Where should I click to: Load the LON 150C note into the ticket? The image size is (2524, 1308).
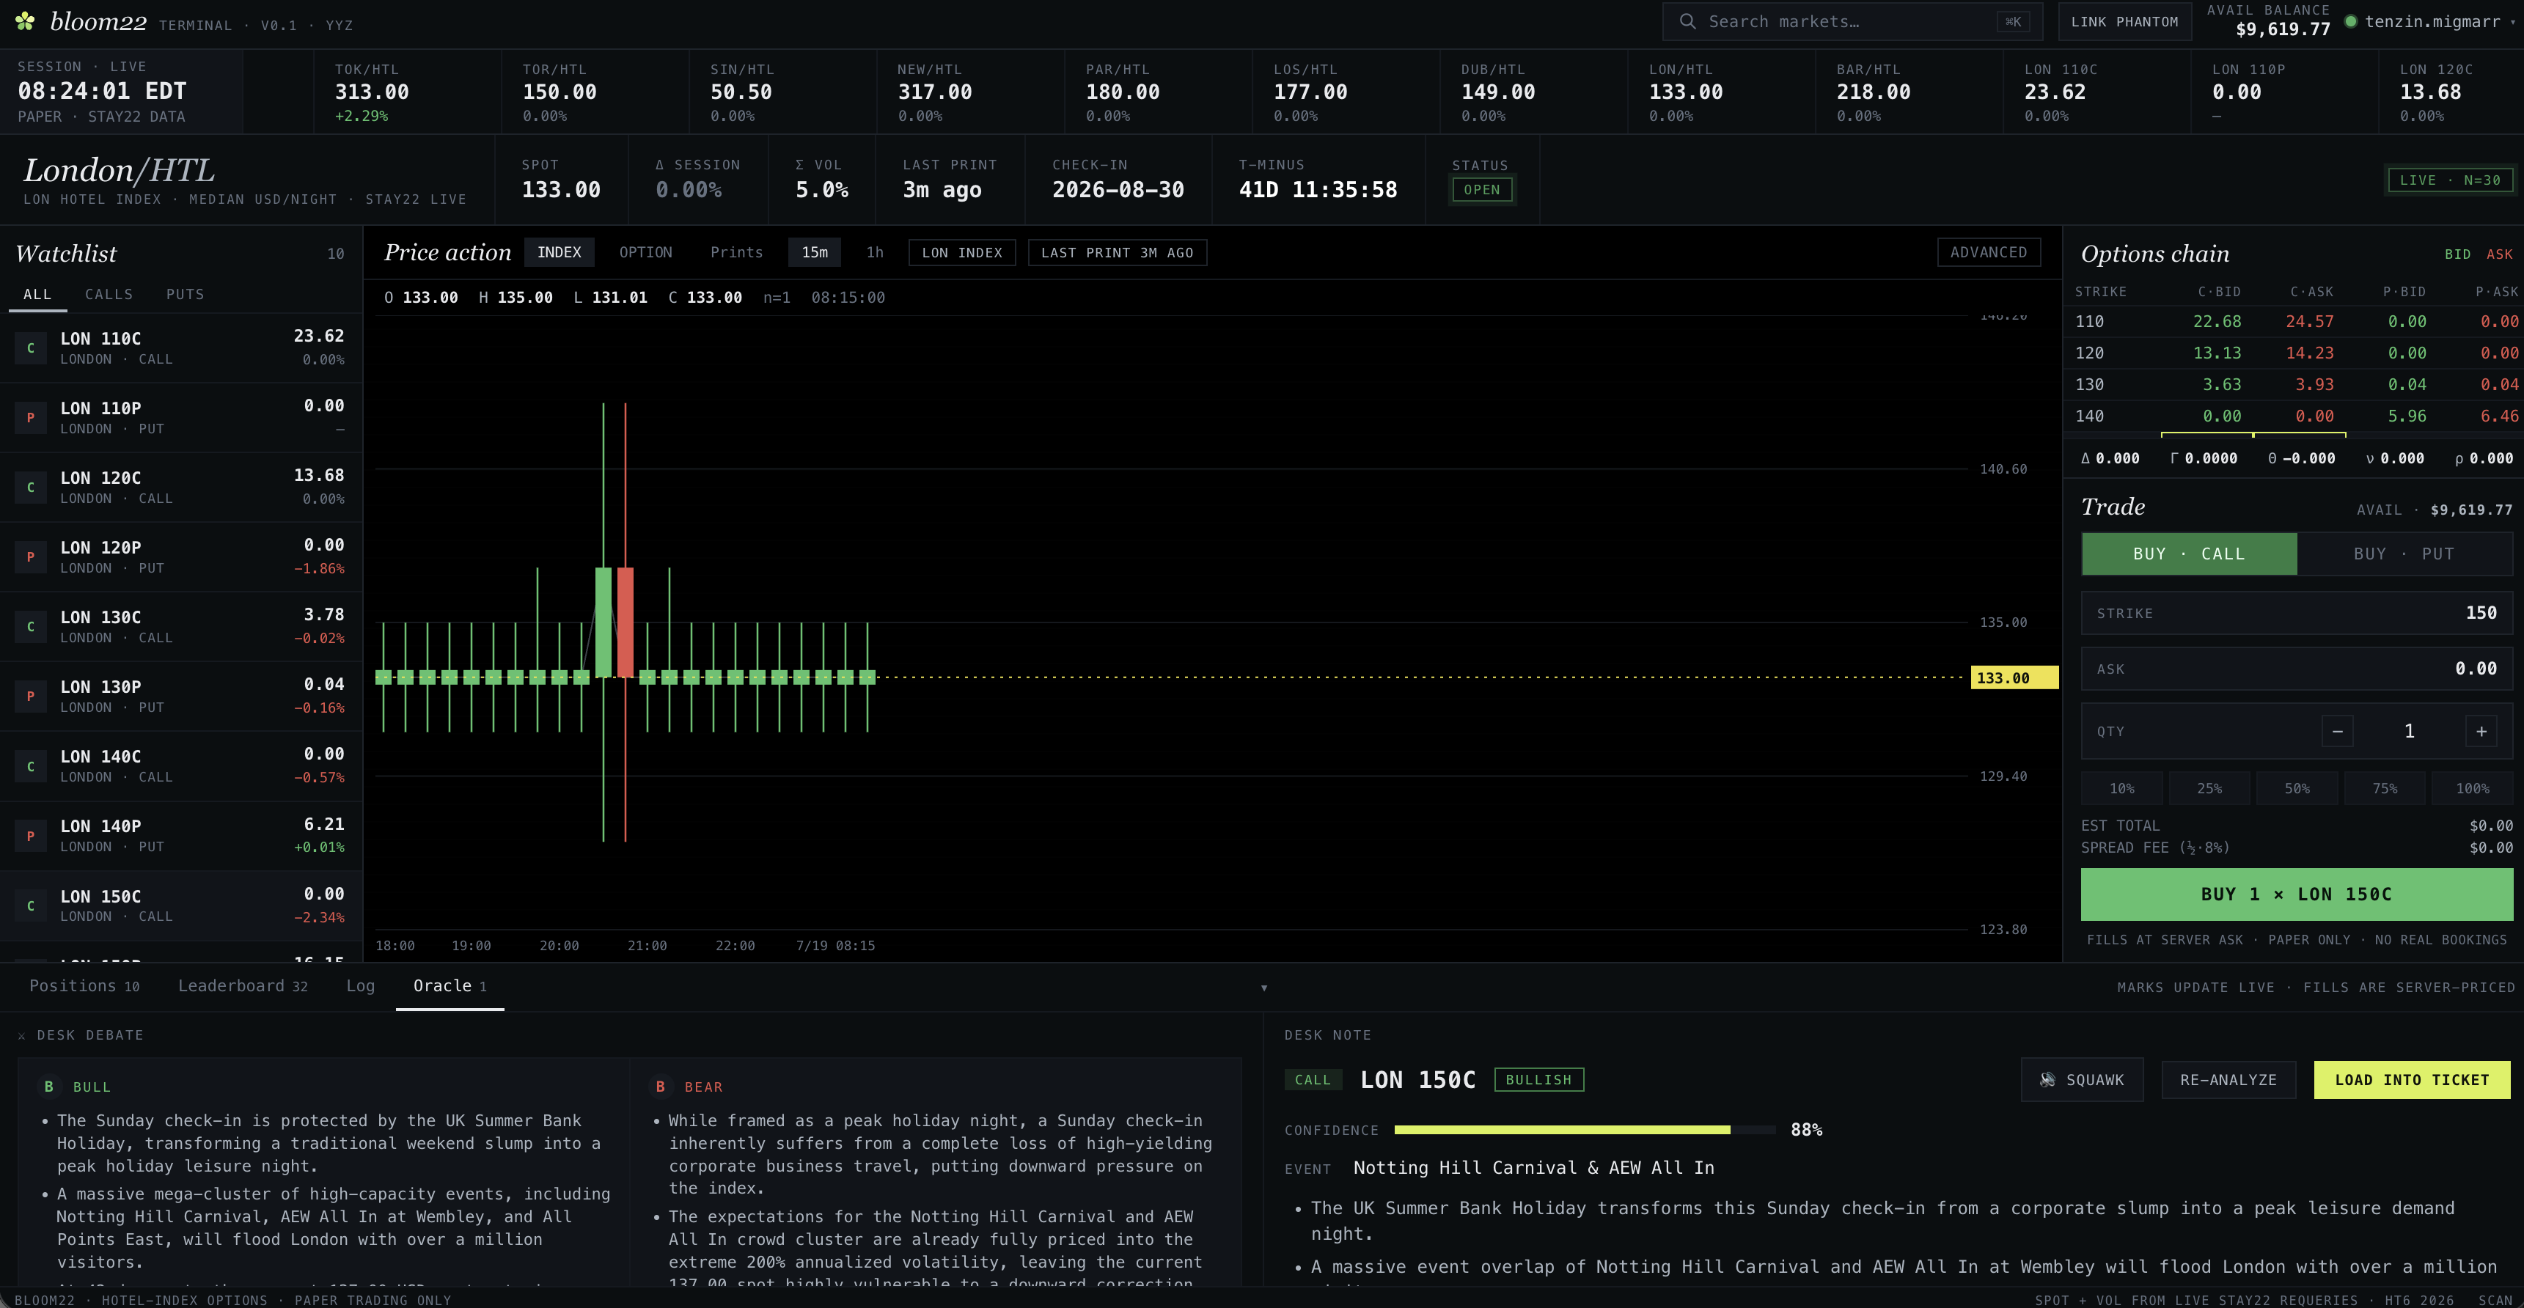coord(2411,1080)
